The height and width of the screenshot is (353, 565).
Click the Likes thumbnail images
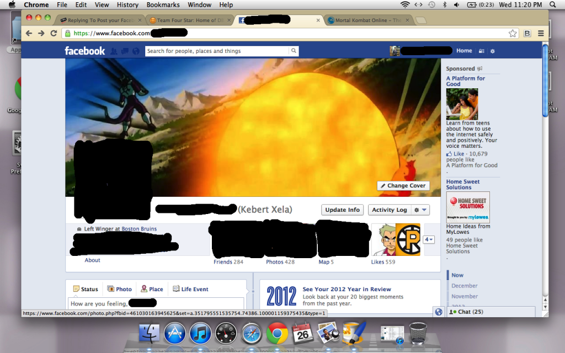pyautogui.click(x=396, y=239)
